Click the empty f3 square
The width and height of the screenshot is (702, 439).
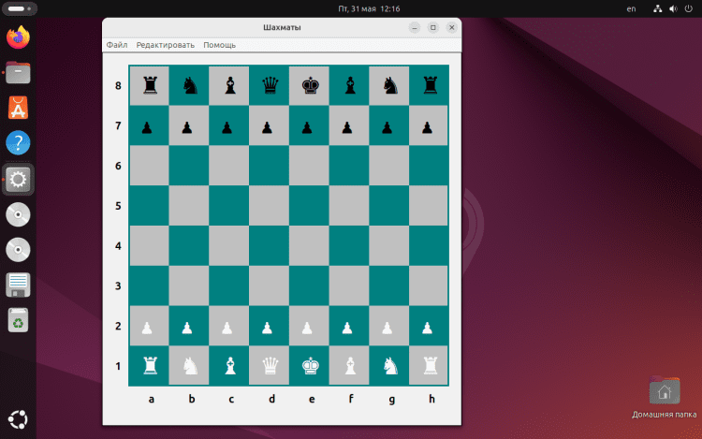(349, 285)
